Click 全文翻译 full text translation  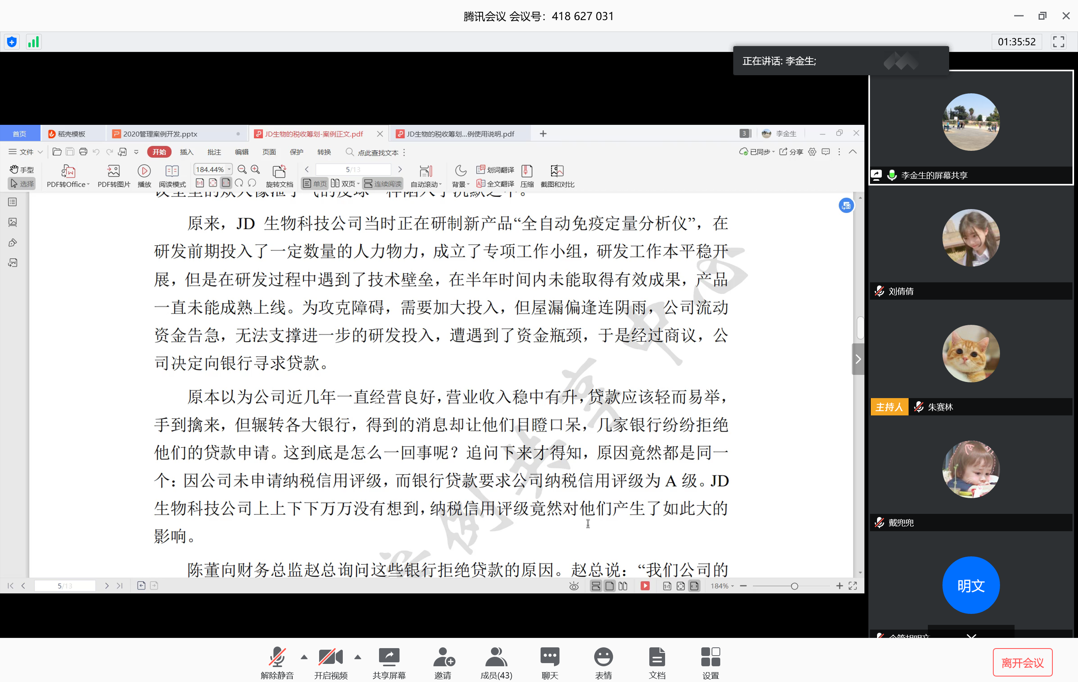(495, 183)
